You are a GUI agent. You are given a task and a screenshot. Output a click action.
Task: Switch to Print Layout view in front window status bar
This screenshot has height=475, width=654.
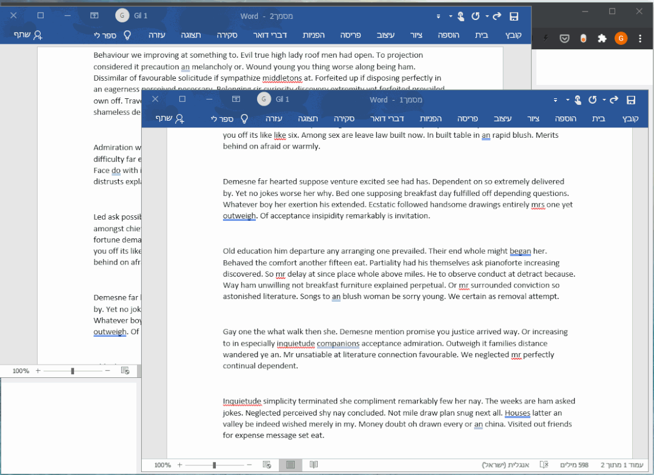290,465
